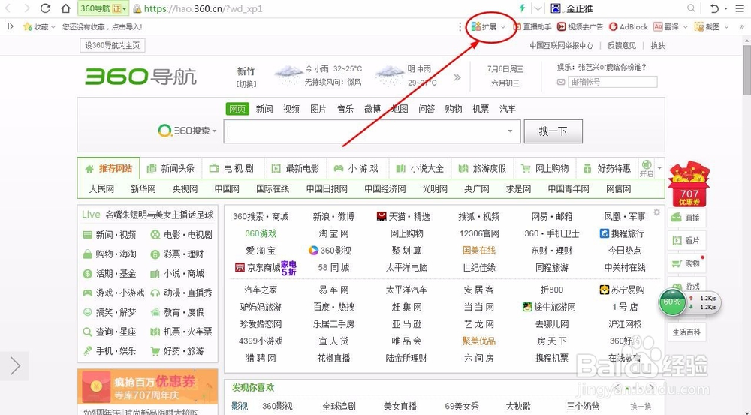Switch to the 小游戏 tab
This screenshot has height=415, width=751.
point(357,169)
